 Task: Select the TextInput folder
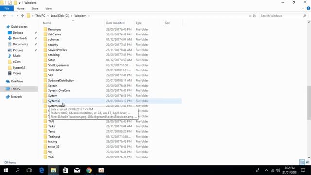click(54, 137)
